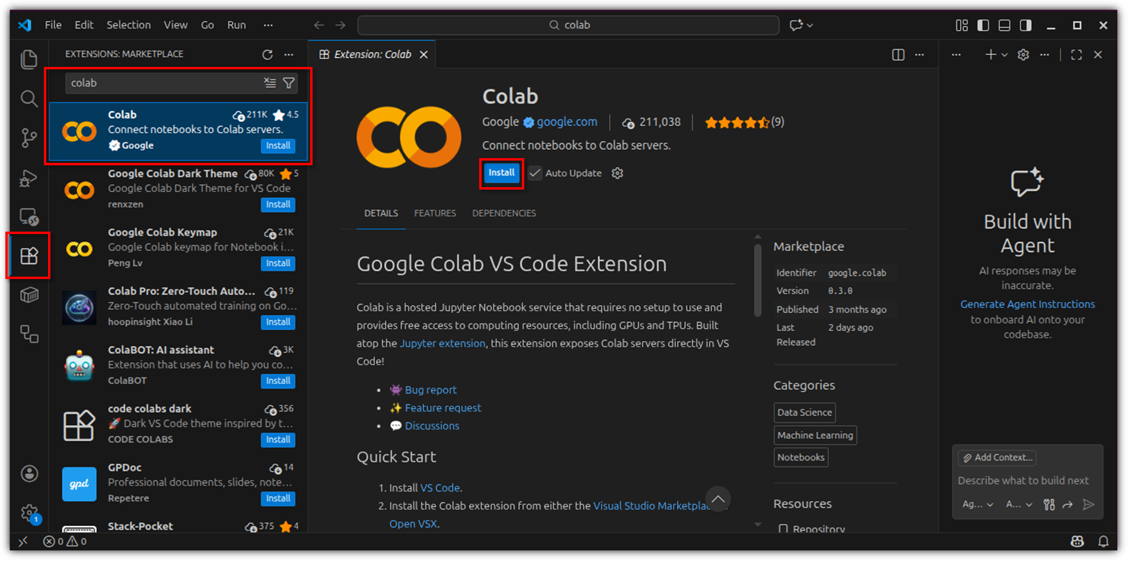The width and height of the screenshot is (1128, 561).
Task: Open the Search view in activity bar
Action: [28, 98]
